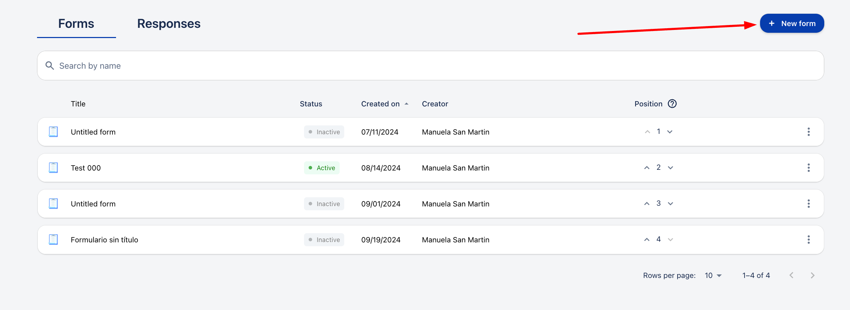Open the Rows per page dropdown
Screen dimensions: 850x310
coord(713,275)
